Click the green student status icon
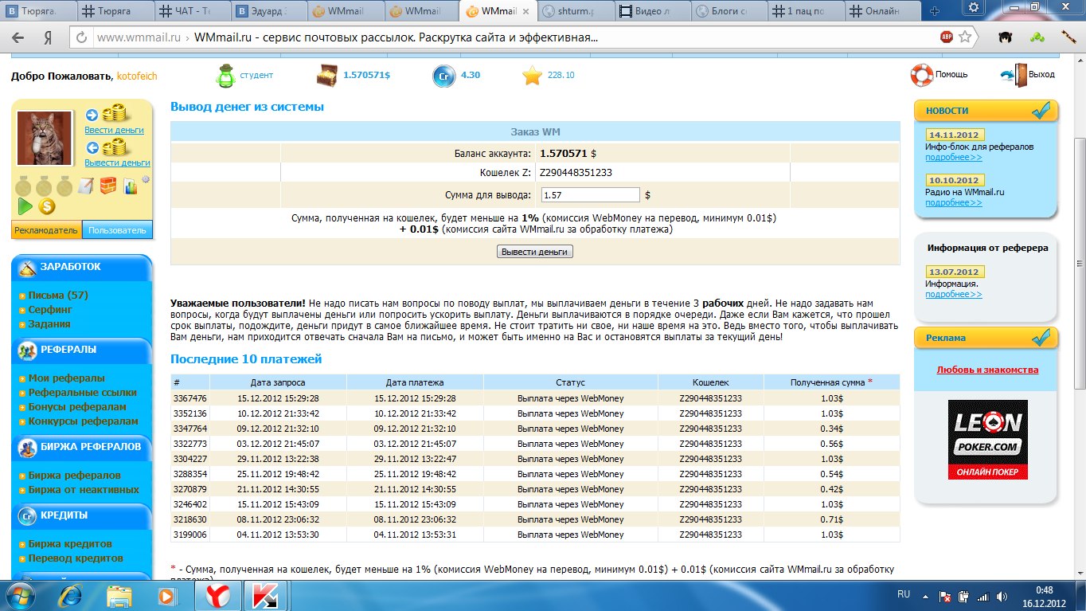This screenshot has width=1086, height=611. (226, 76)
